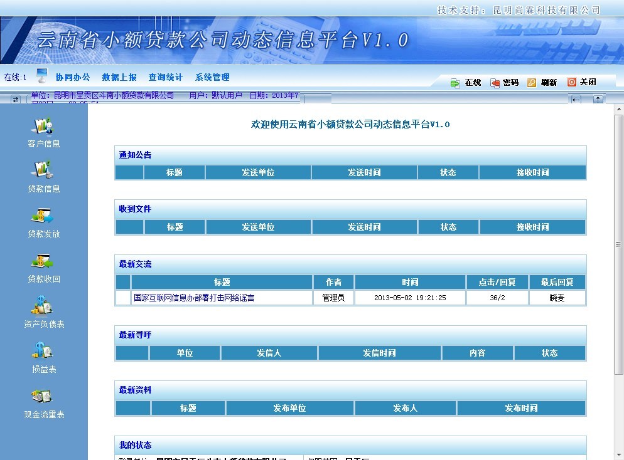
Task: Click the 损益表 icon
Action: [43, 351]
